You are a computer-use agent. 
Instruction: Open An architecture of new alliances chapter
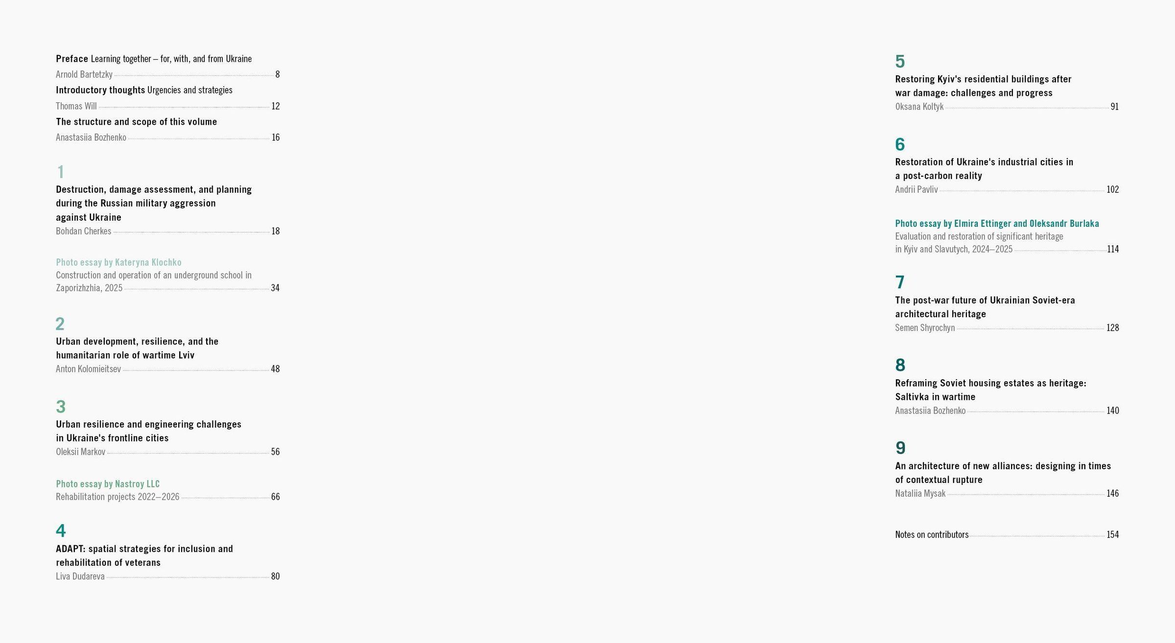point(1003,473)
